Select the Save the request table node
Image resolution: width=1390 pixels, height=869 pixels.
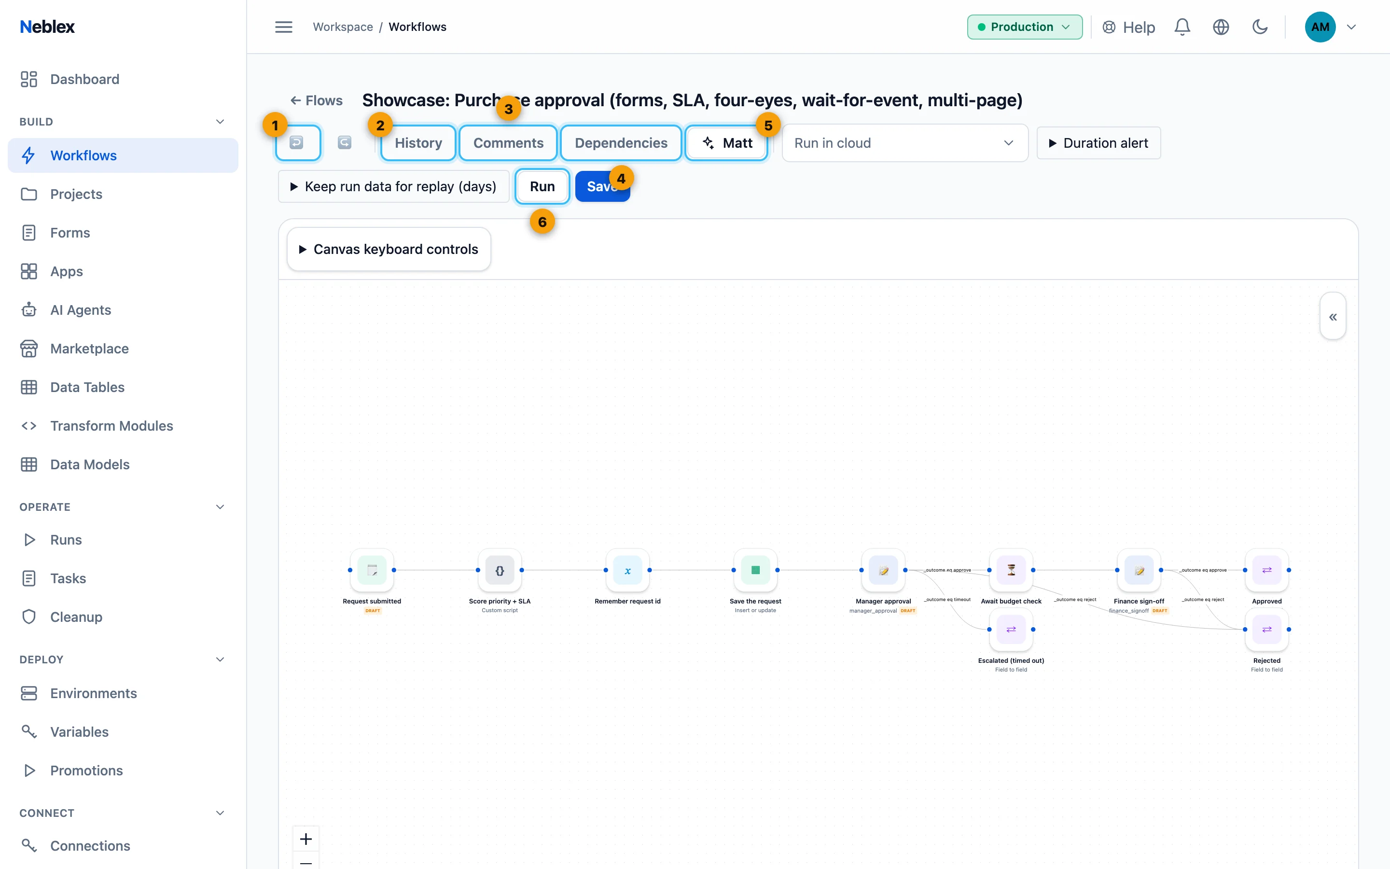tap(755, 570)
